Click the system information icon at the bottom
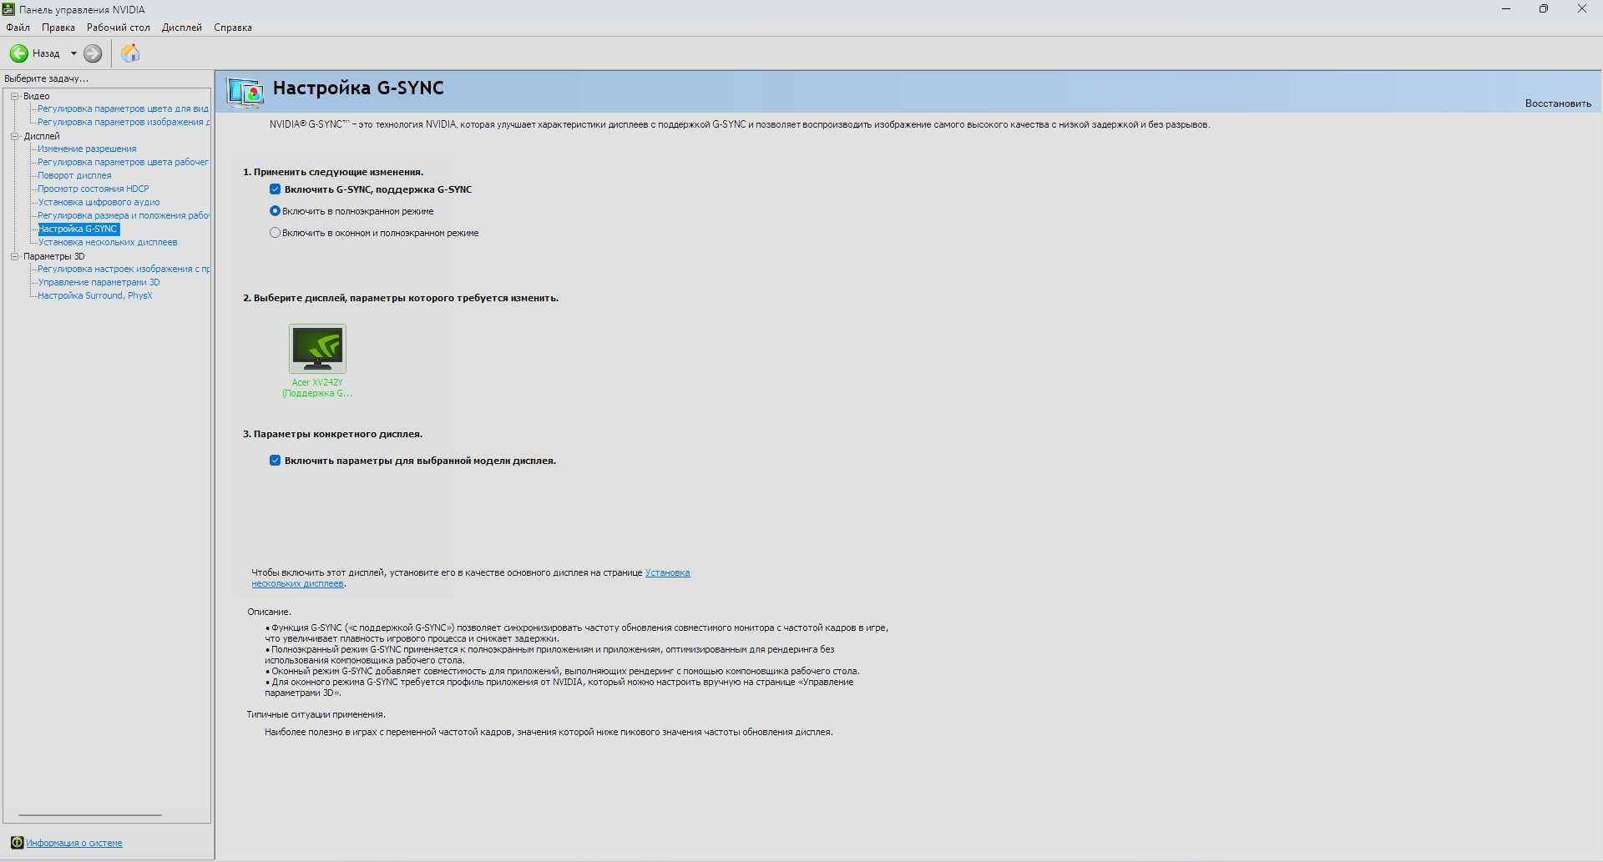Viewport: 1603px width, 862px height. (x=17, y=843)
